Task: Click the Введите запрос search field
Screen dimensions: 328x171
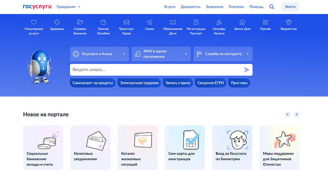Action: point(156,70)
